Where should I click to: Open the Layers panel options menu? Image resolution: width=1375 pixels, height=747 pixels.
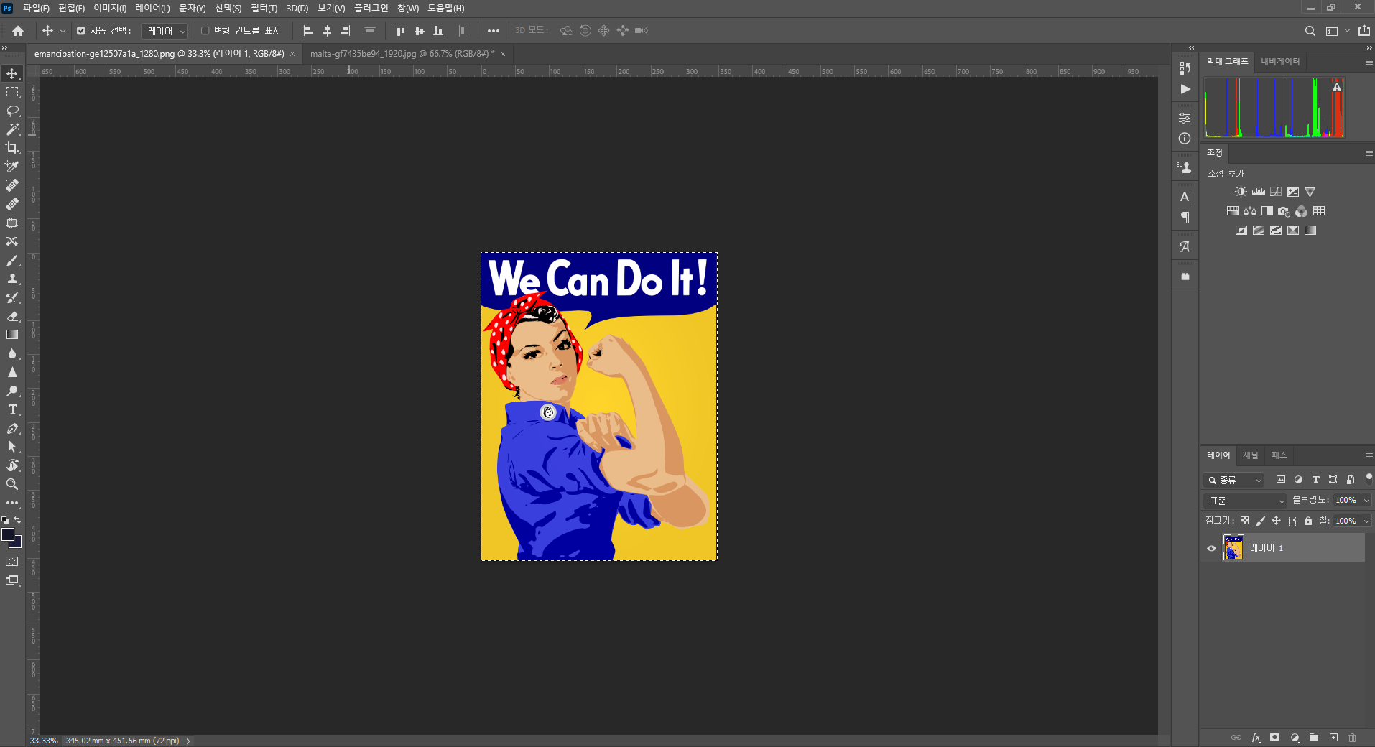(x=1369, y=456)
